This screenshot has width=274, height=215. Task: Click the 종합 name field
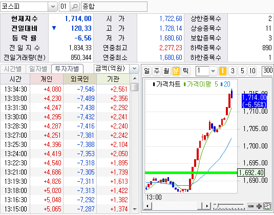click(114, 7)
